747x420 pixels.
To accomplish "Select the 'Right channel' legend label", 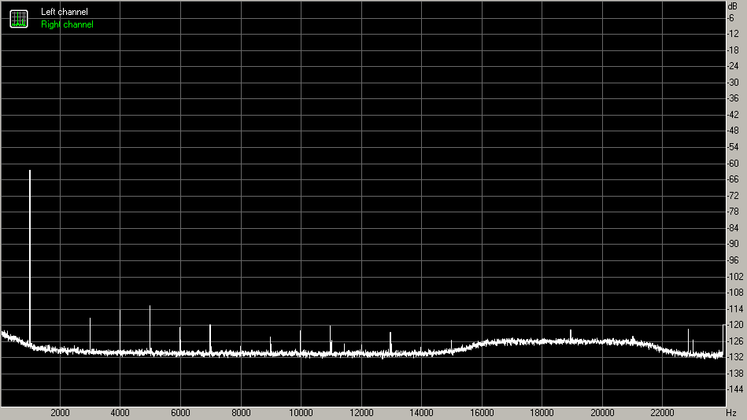I will pyautogui.click(x=67, y=24).
